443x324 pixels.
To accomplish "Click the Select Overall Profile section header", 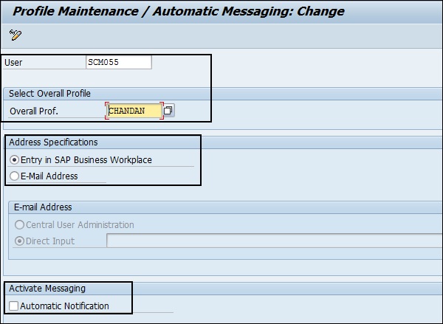I will (49, 93).
